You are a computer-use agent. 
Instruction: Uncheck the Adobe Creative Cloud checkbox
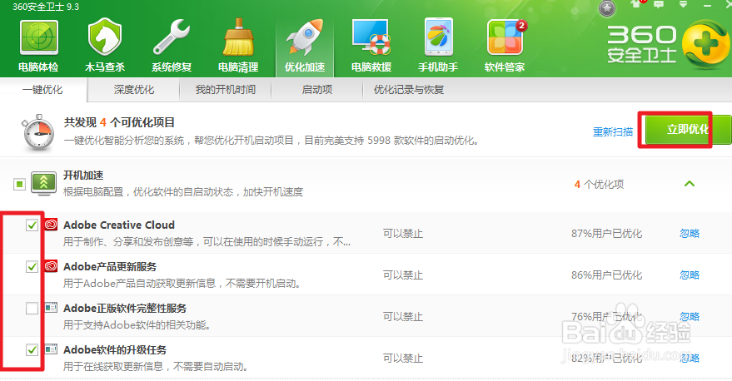[x=32, y=225]
